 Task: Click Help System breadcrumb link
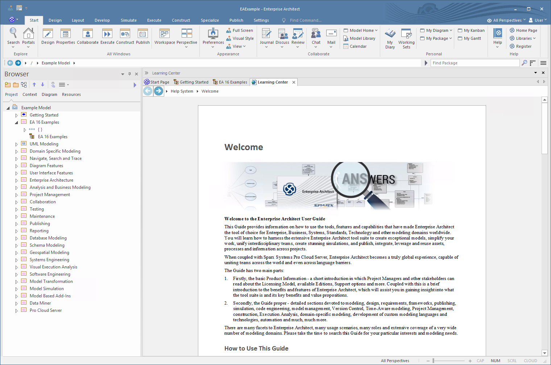[x=182, y=91]
